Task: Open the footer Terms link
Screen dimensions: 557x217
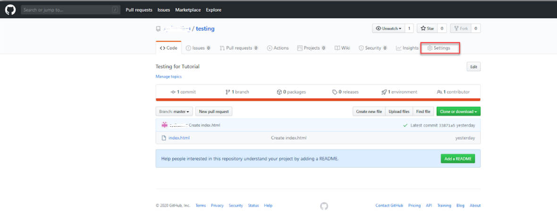Action: (201, 206)
